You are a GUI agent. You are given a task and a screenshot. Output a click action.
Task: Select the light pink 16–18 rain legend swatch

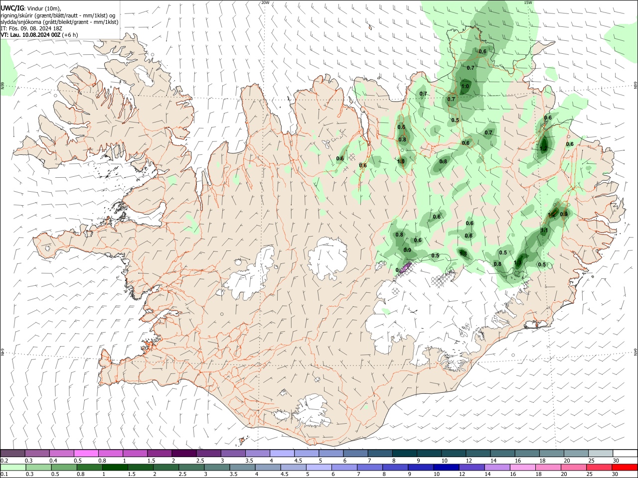[x=522, y=468]
